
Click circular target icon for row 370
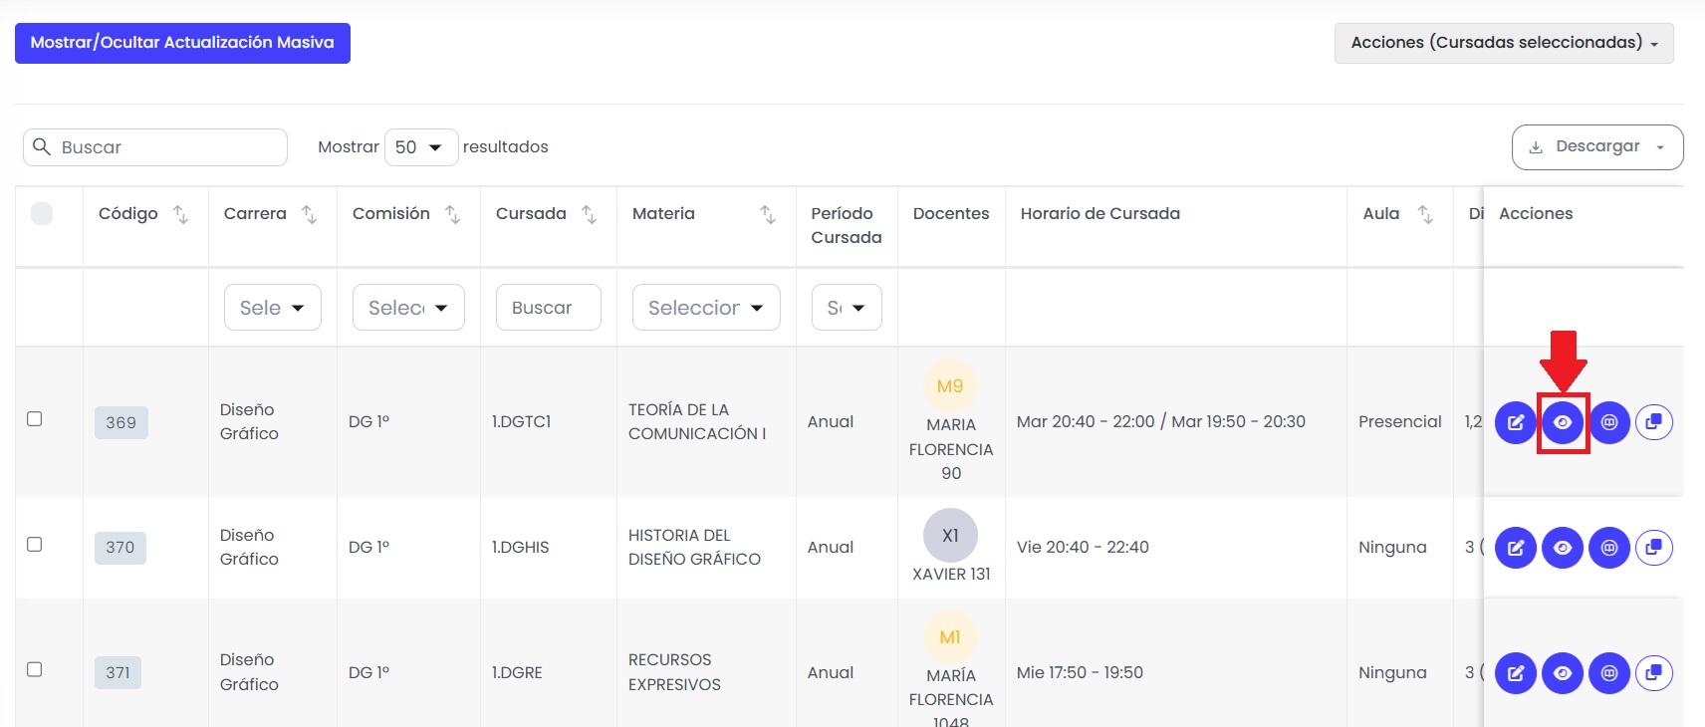pyautogui.click(x=1609, y=548)
